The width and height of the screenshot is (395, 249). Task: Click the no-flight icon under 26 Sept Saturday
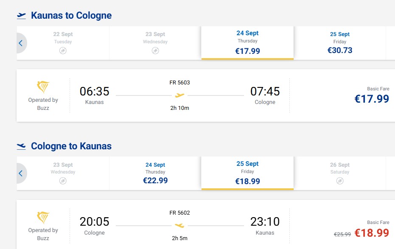[340, 181]
